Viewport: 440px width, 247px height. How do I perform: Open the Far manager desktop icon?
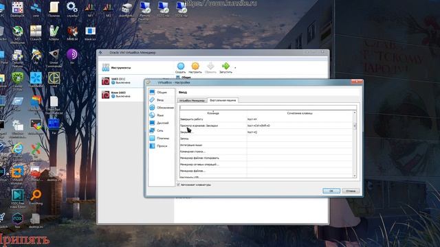coord(54,126)
